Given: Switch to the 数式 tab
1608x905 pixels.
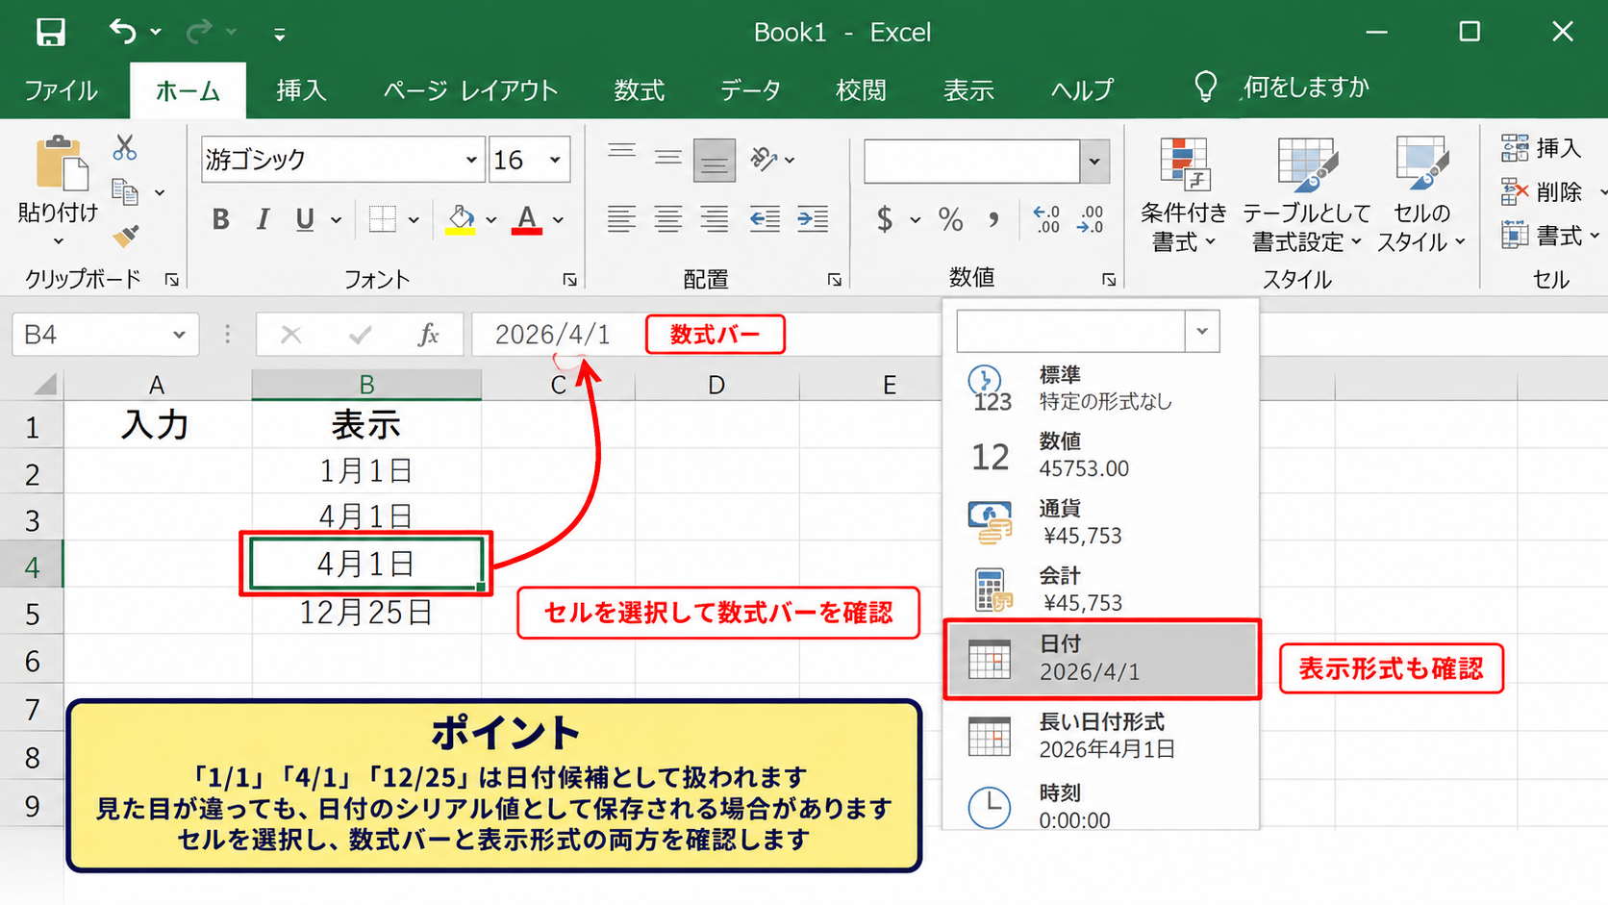Looking at the screenshot, I should pos(639,90).
